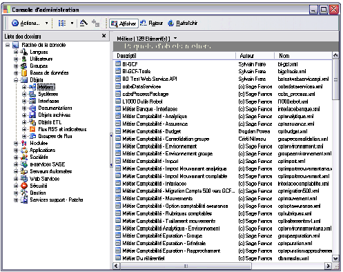Screen dimensions: 343x272
Task: Select the Bases de données icon
Action: coord(24,73)
